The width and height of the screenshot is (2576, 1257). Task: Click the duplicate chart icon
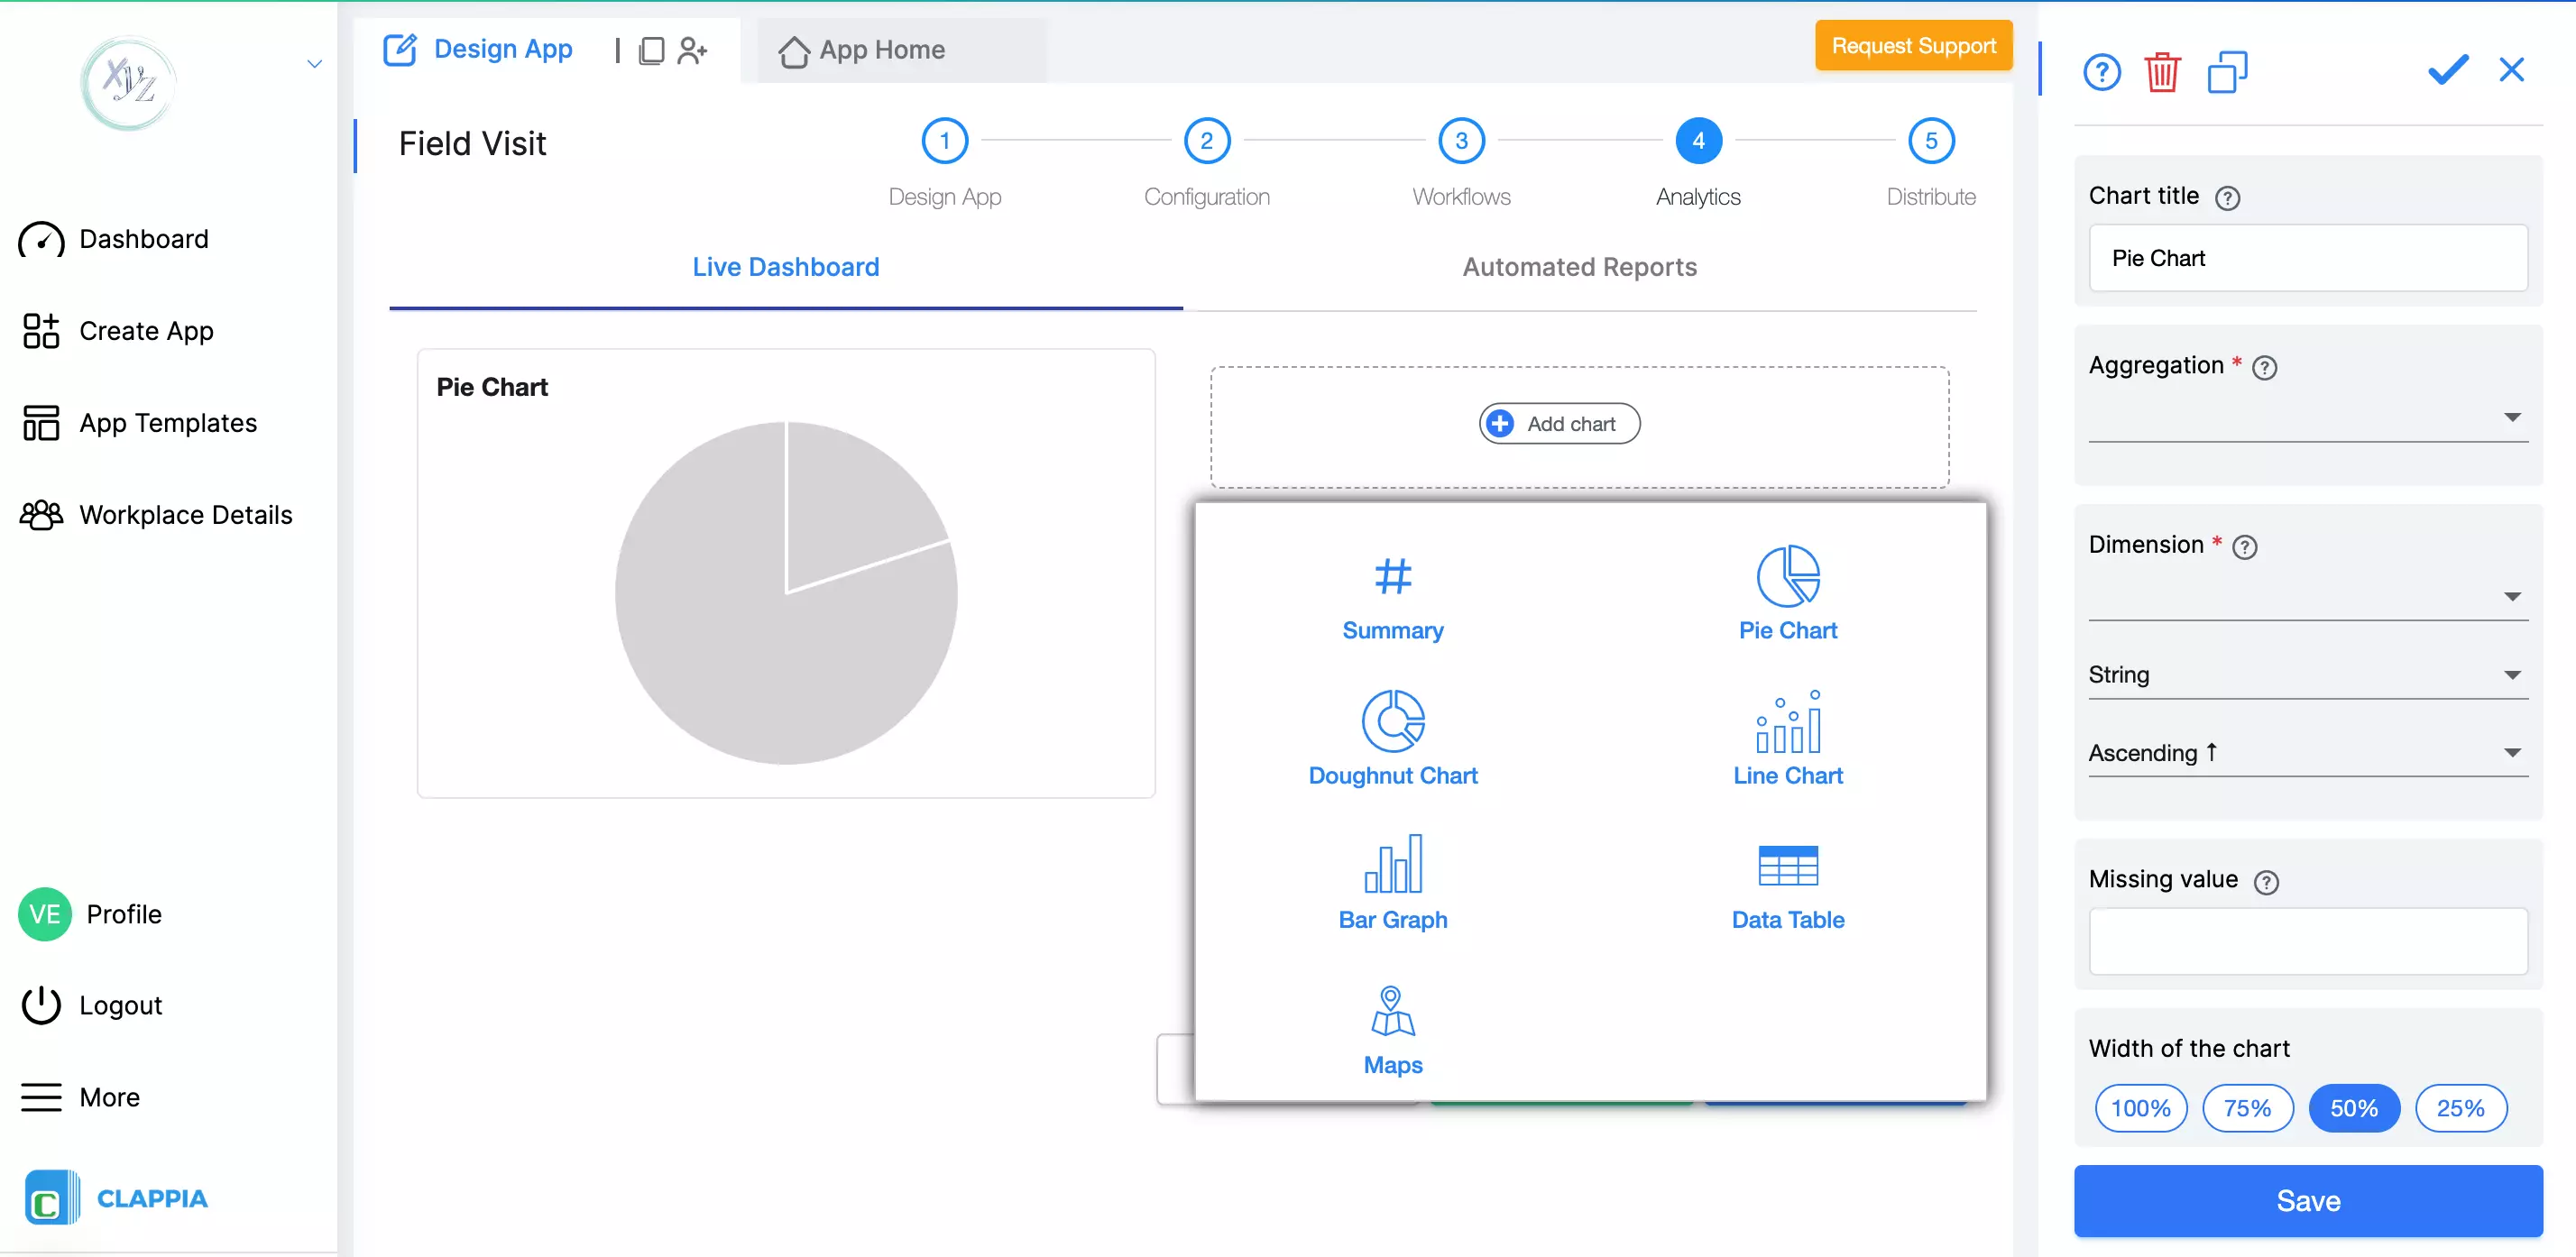(x=2228, y=71)
